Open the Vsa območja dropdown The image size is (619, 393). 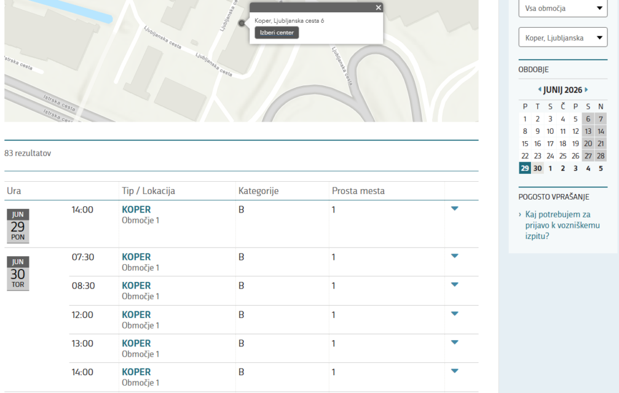562,9
